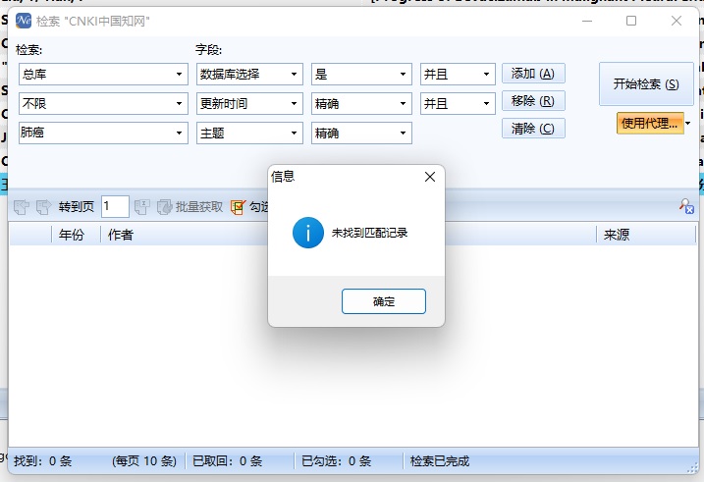Click the next page arrow icon

[42, 207]
